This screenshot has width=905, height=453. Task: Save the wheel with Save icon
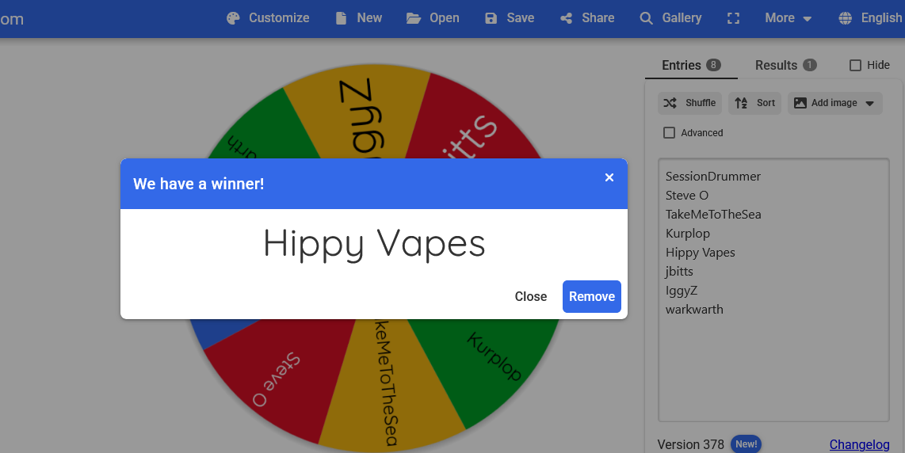(491, 18)
